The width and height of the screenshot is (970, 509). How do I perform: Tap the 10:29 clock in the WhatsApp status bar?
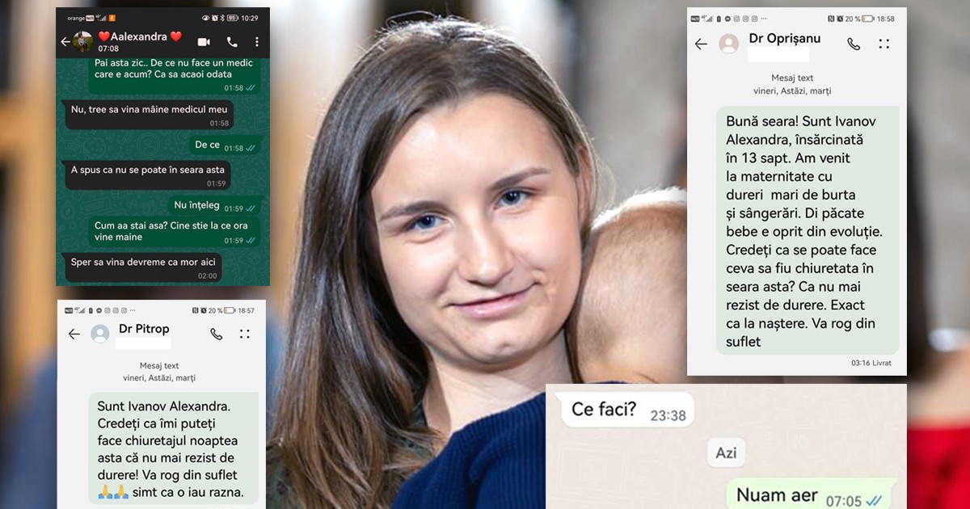(x=249, y=18)
